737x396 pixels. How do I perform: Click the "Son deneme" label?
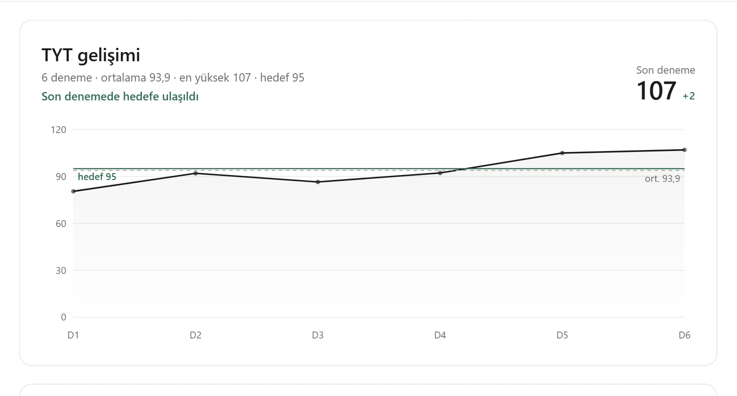(666, 70)
